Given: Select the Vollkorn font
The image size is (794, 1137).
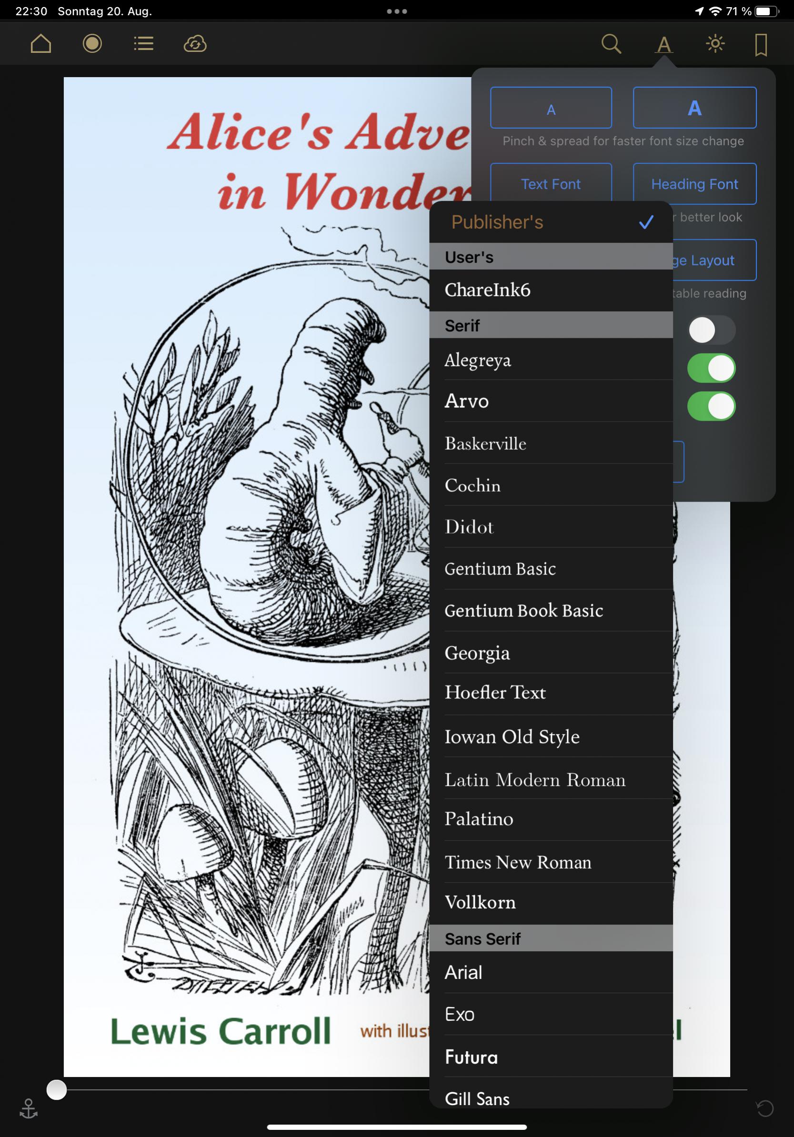Looking at the screenshot, I should tap(551, 903).
